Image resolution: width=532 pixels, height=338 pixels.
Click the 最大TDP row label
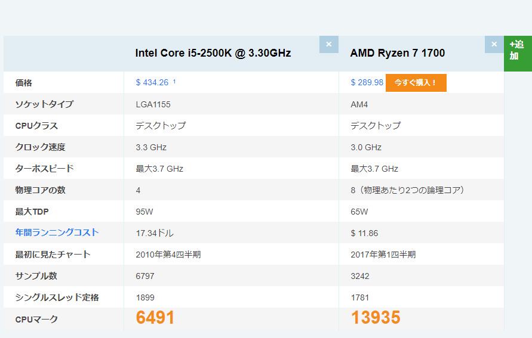pos(32,212)
